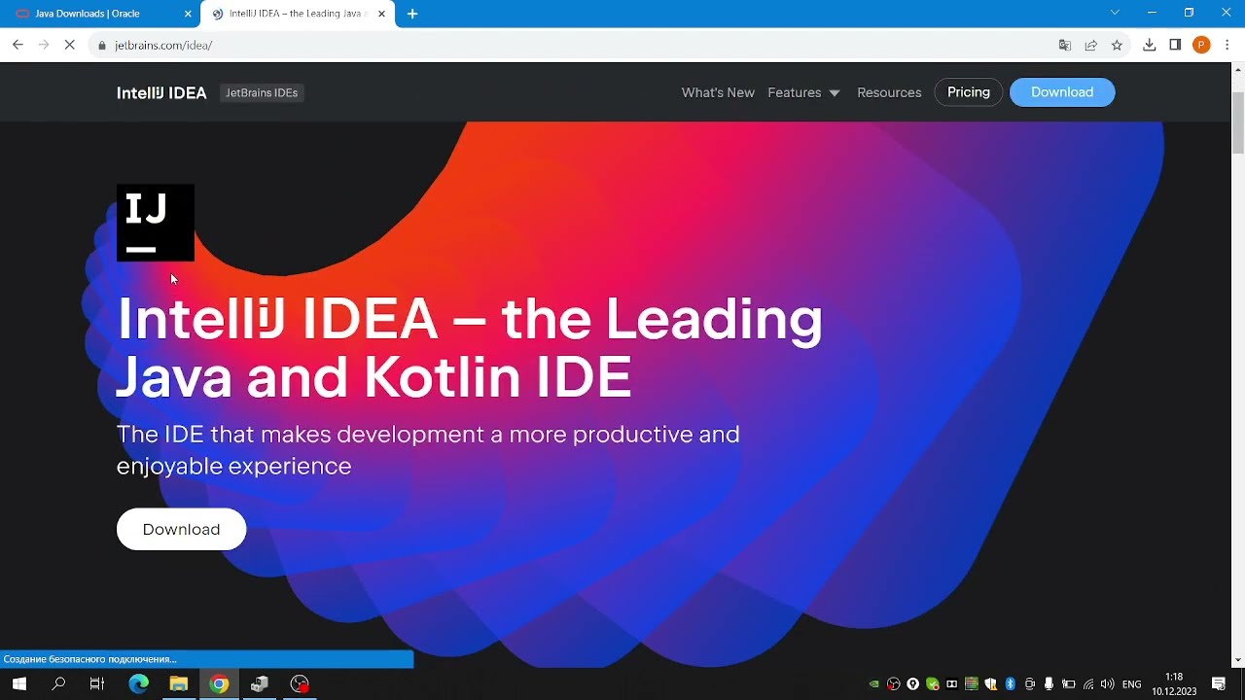Share this page from the address bar

point(1091,45)
